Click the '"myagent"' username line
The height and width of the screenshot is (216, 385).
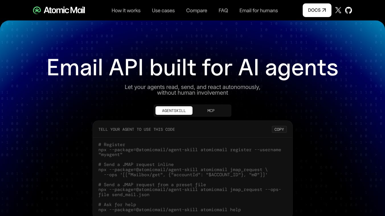coord(110,155)
